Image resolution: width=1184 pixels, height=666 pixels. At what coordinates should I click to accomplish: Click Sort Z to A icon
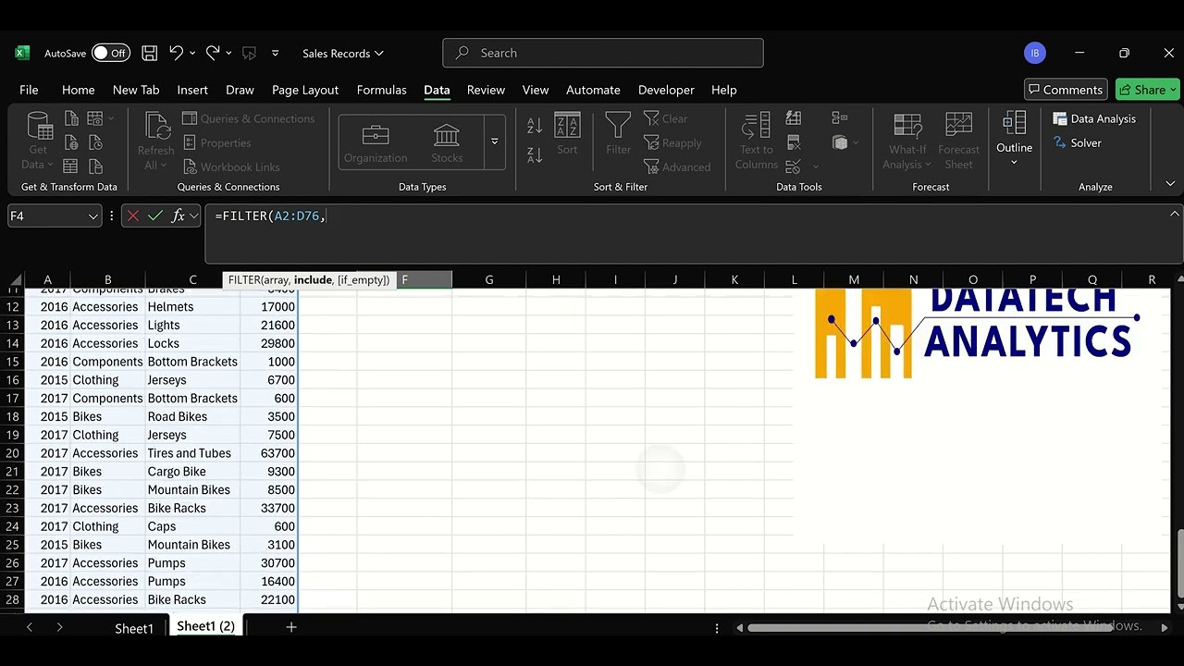pos(535,154)
